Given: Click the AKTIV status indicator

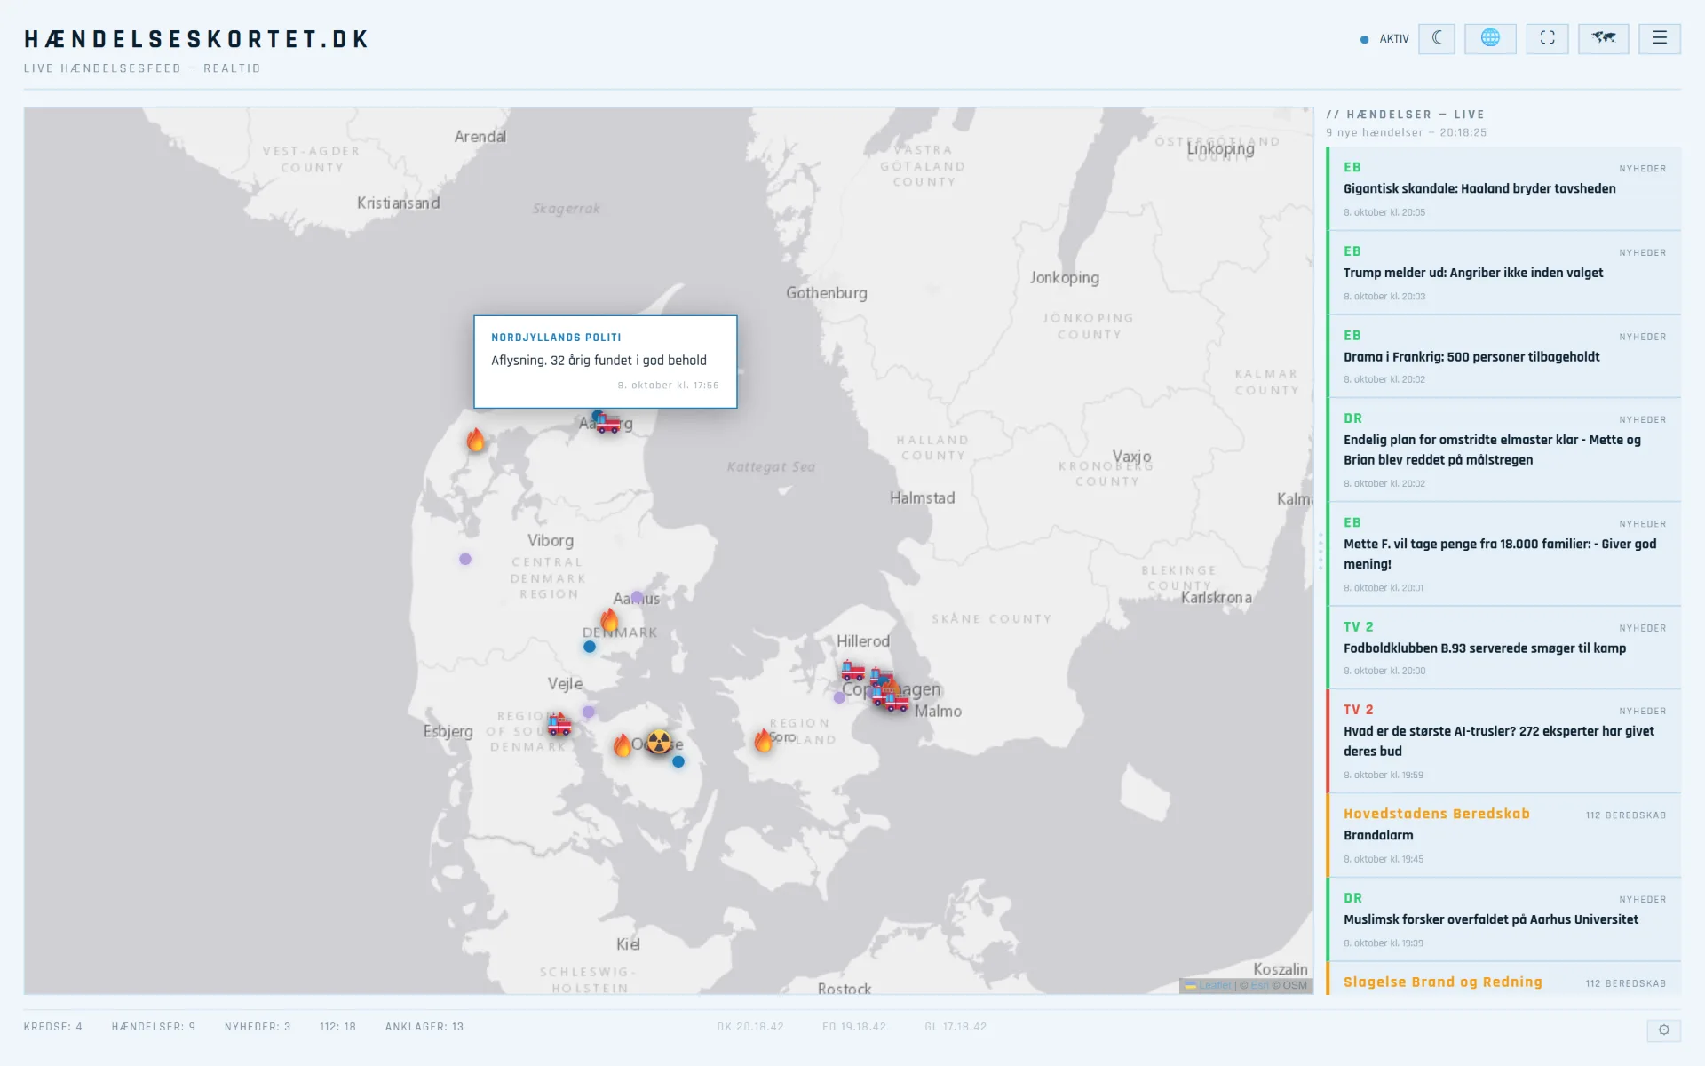Looking at the screenshot, I should point(1384,39).
